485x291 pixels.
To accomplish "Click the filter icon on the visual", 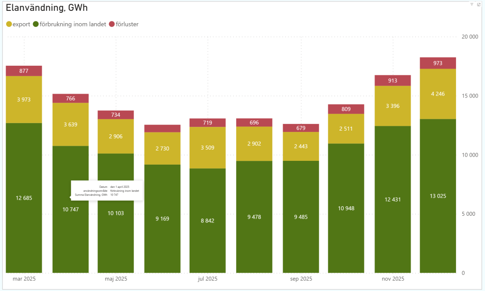I will [x=472, y=4].
